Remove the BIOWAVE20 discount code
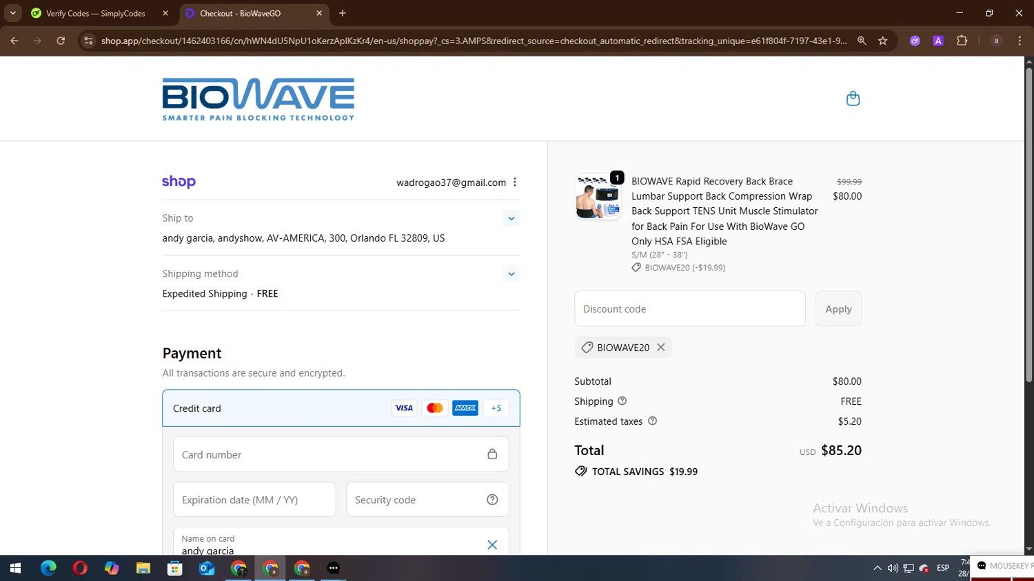This screenshot has height=581, width=1034. point(660,348)
